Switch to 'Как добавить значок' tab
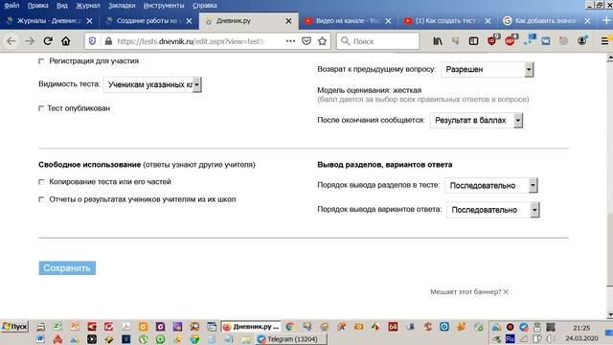Image resolution: width=613 pixels, height=345 pixels. tap(546, 21)
